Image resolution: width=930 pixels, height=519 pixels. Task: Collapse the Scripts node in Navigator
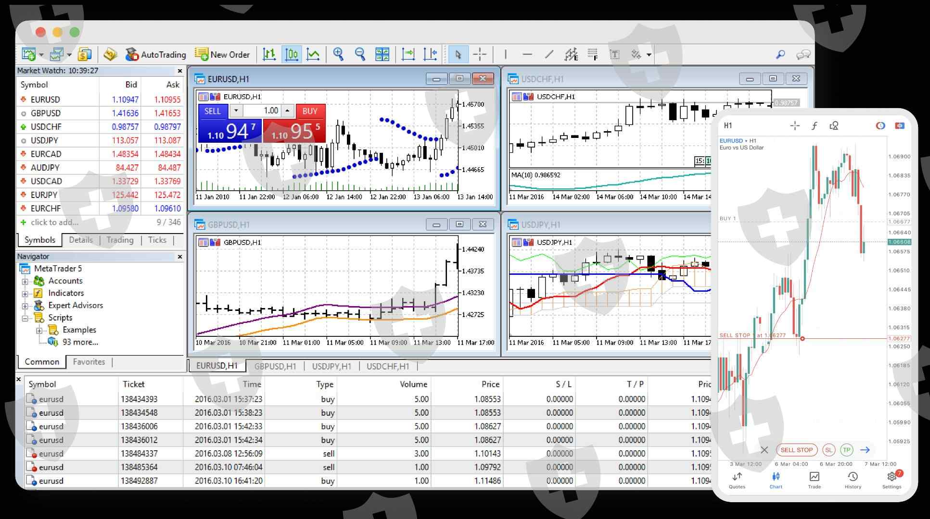[x=25, y=318]
